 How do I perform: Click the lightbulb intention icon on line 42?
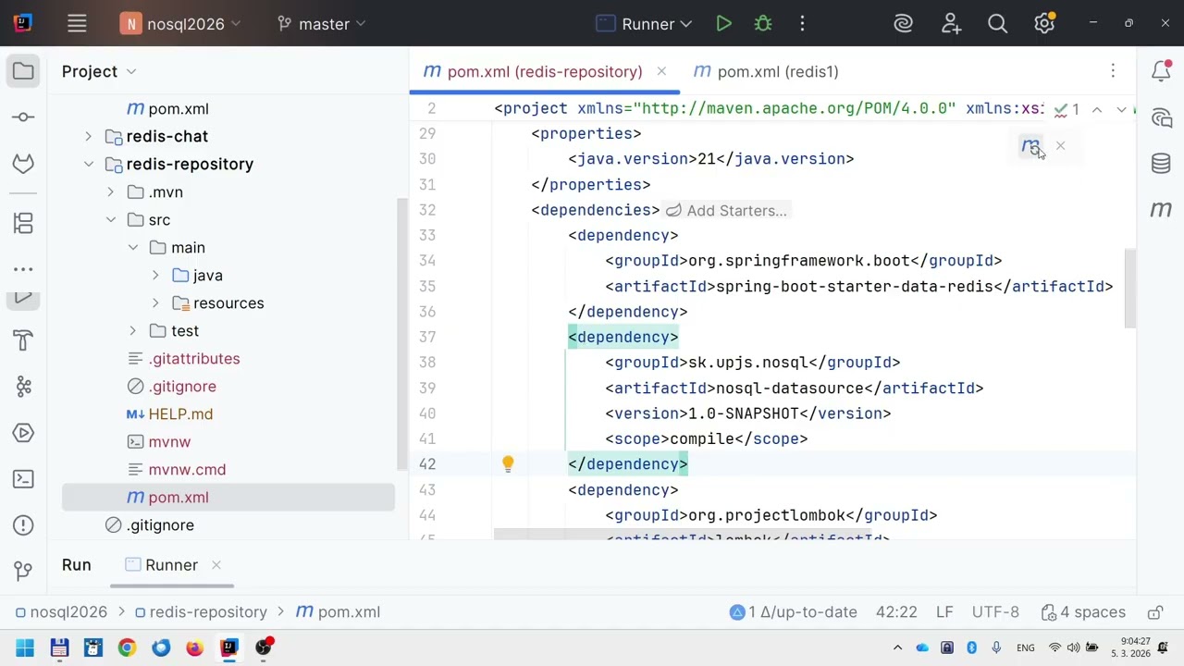click(x=508, y=464)
